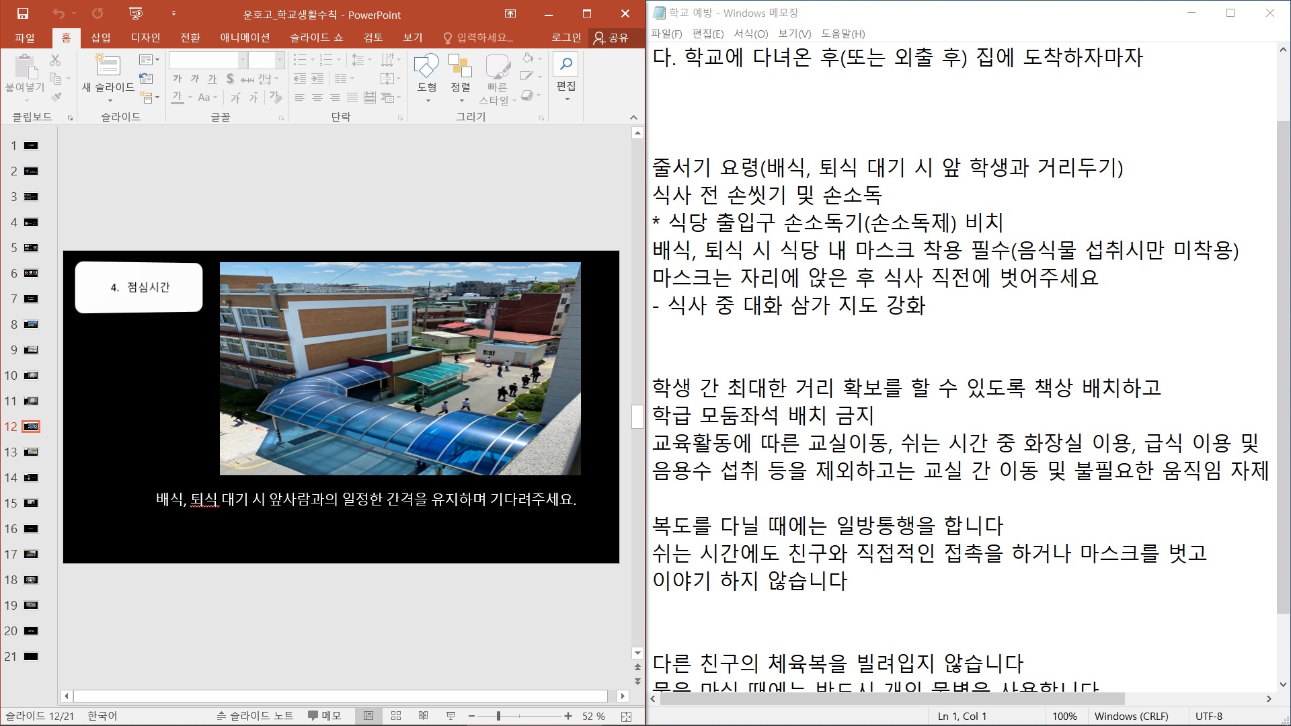Toggle the 슬라이드 노트 notes pane
Image resolution: width=1291 pixels, height=726 pixels.
[255, 716]
